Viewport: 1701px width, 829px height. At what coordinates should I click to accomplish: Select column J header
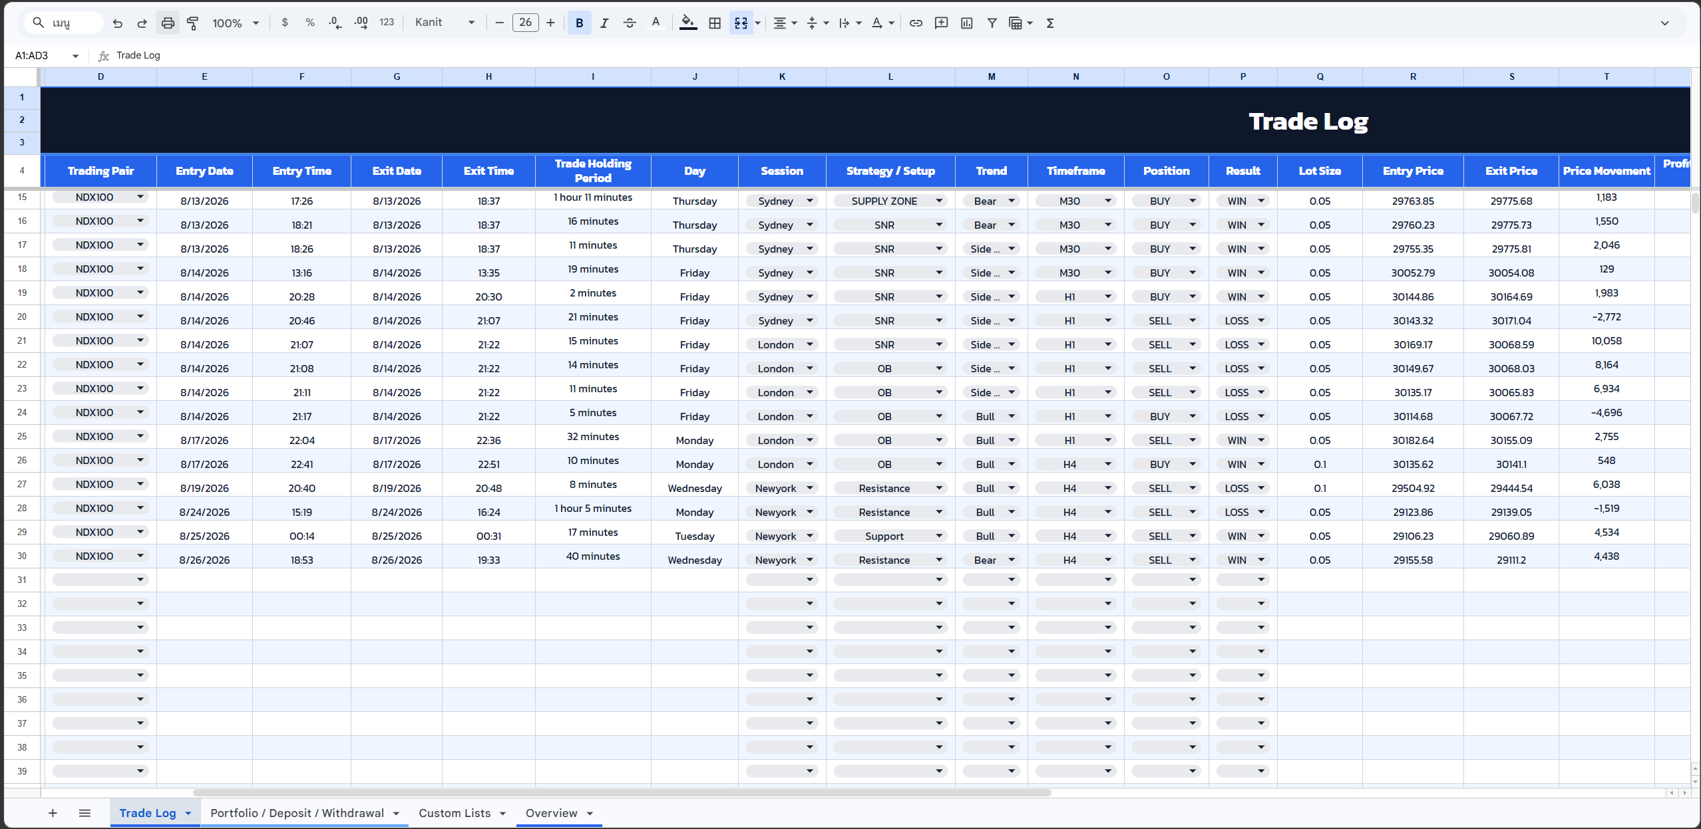[x=695, y=76]
